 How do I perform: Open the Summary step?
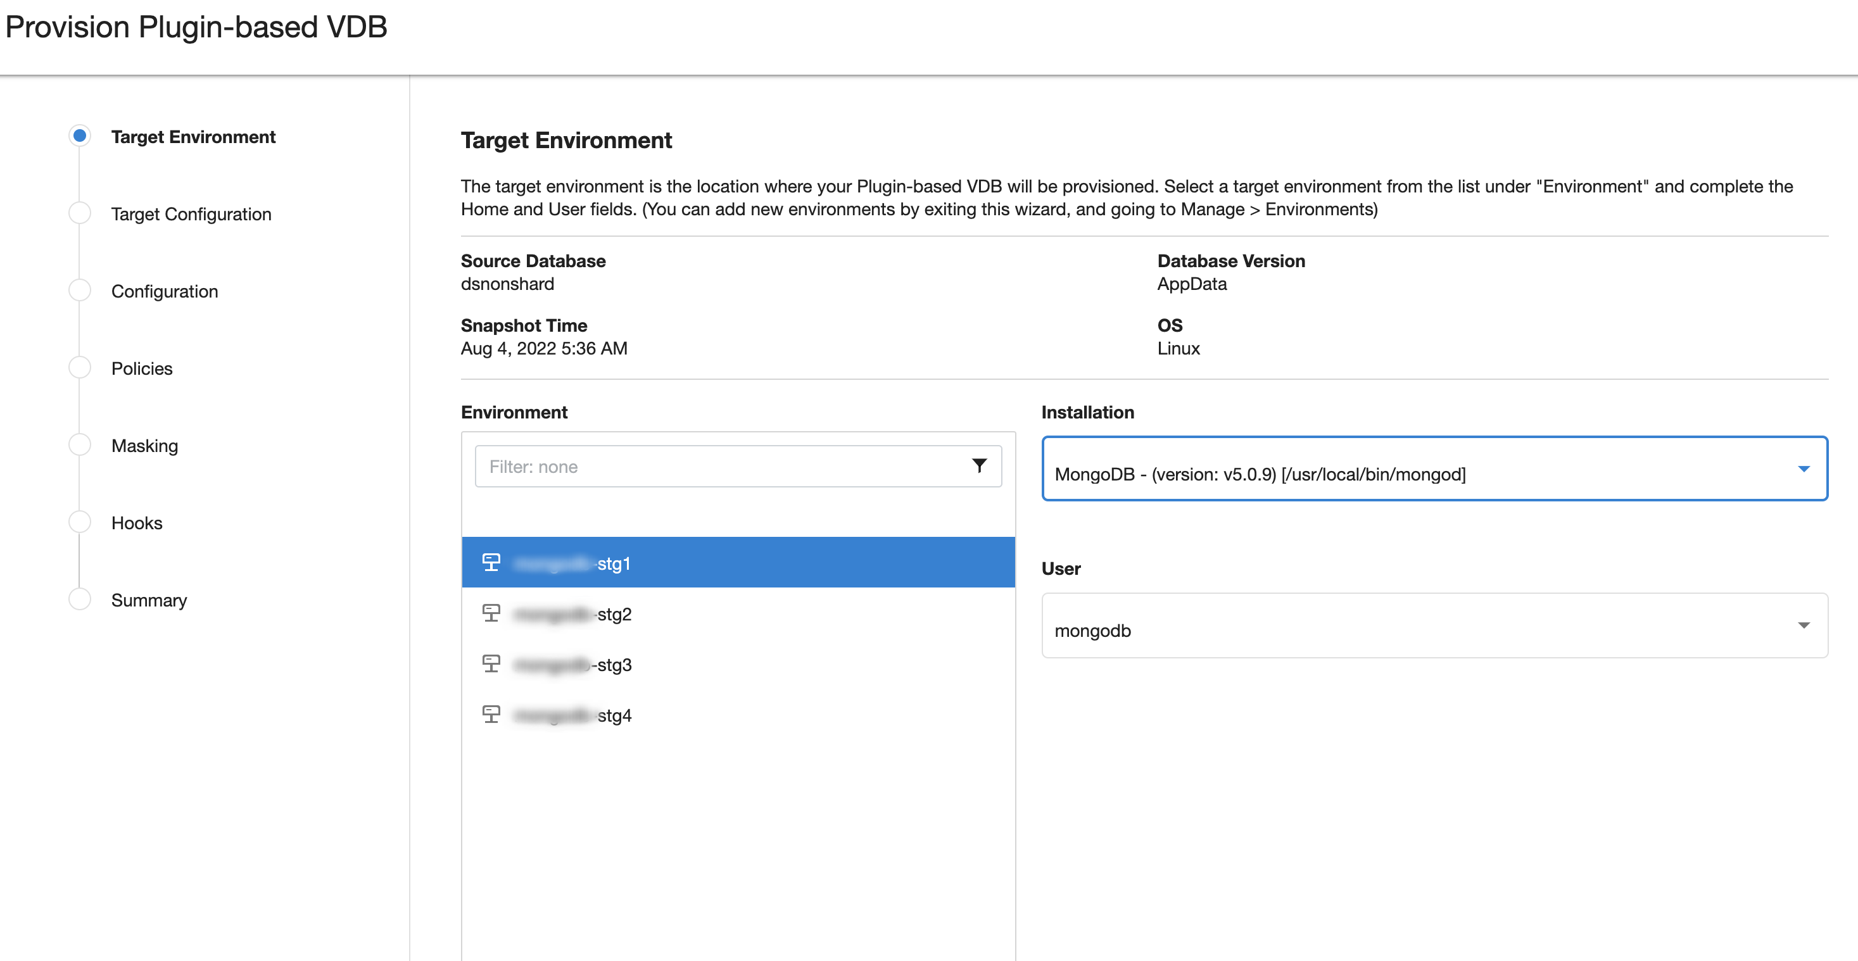(149, 600)
